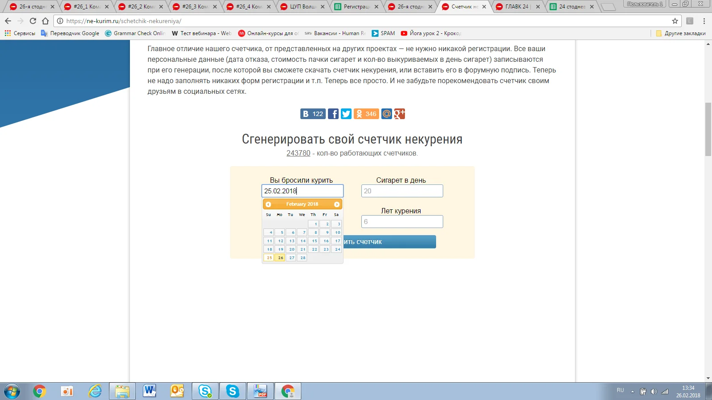This screenshot has width=712, height=400.
Task: Choose February 10 in the calendar
Action: pyautogui.click(x=336, y=232)
